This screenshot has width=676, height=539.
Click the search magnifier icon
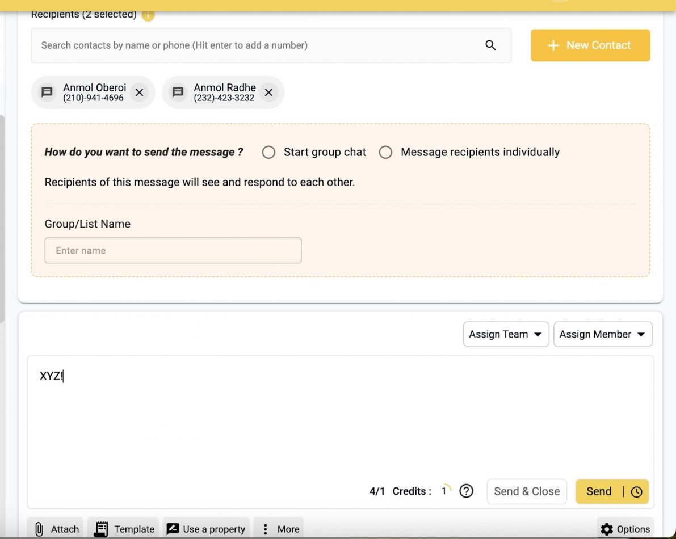pos(490,44)
